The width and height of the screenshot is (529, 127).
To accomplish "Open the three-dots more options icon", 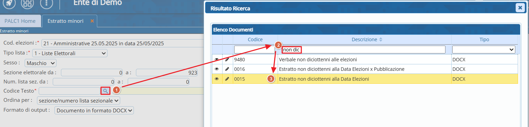I will click(x=46, y=3).
